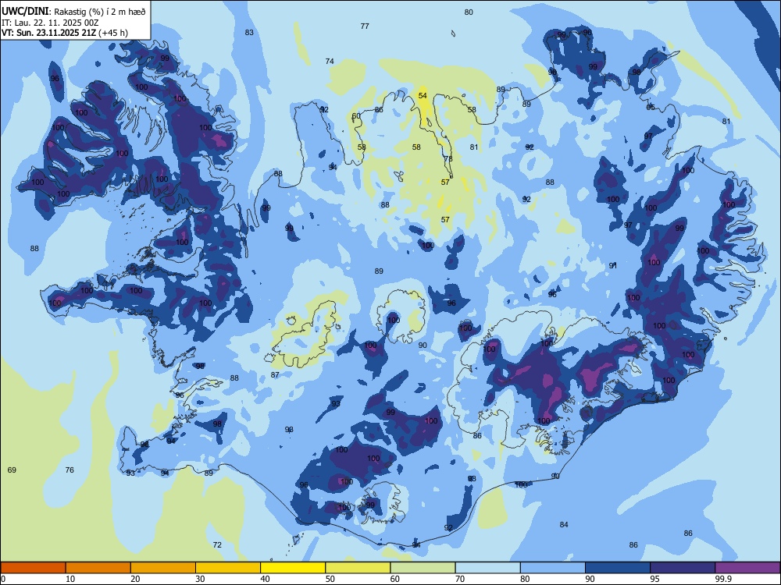Viewport: 781px width, 585px height.
Task: Click the orange 10–20 legend swatch
Action: click(98, 568)
